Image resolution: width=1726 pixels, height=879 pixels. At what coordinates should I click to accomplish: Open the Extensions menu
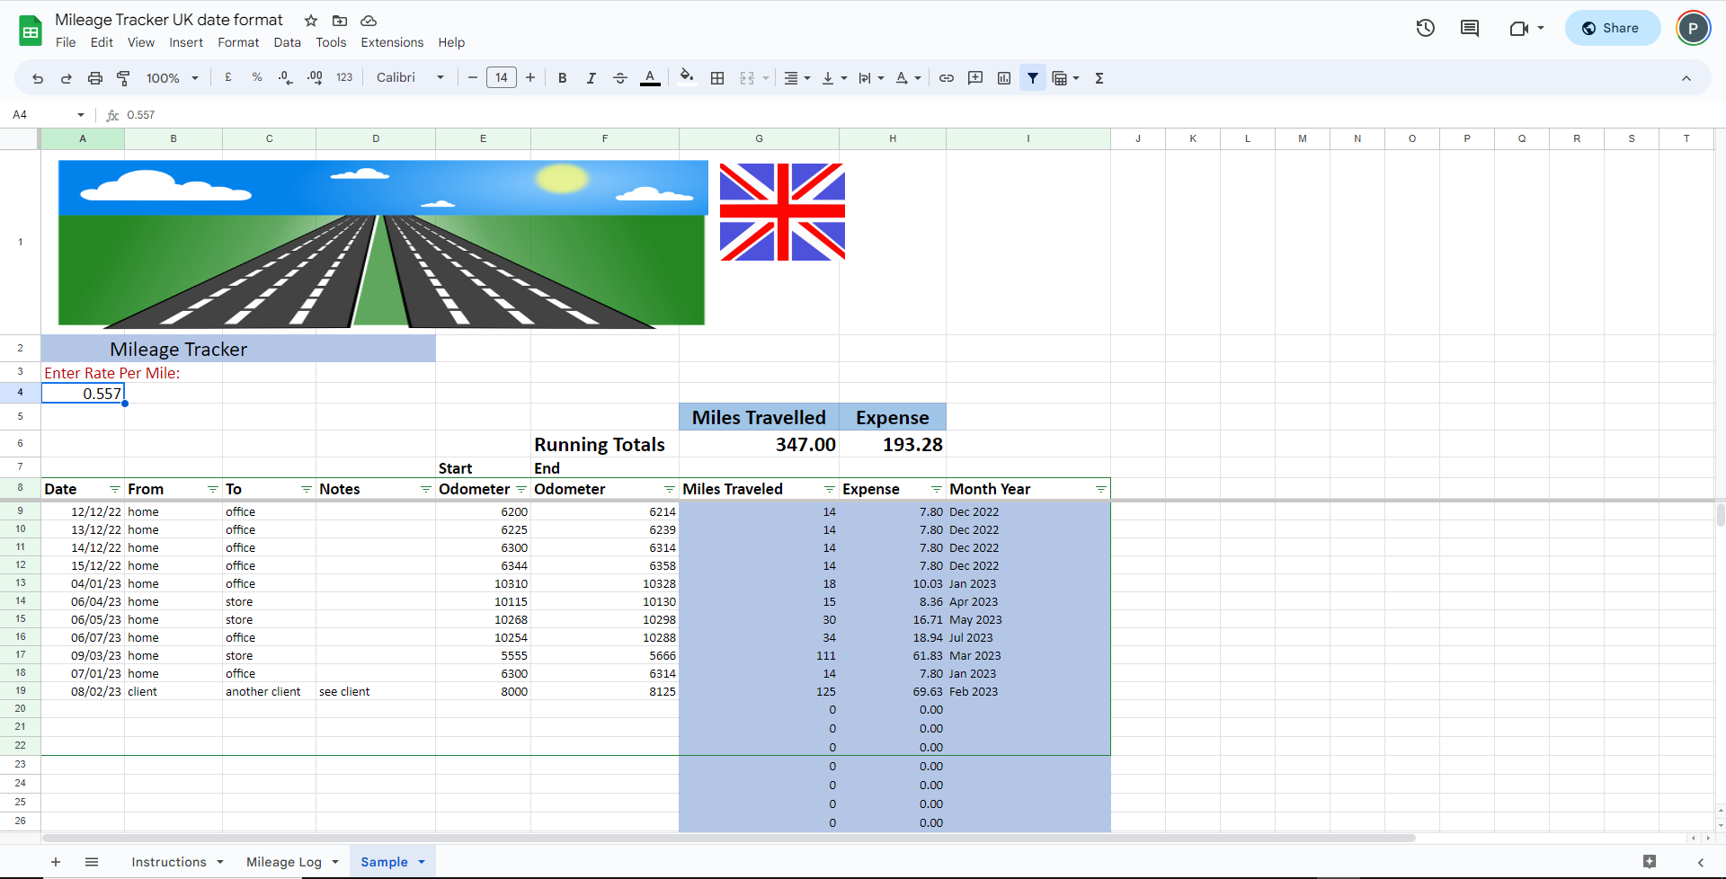392,42
